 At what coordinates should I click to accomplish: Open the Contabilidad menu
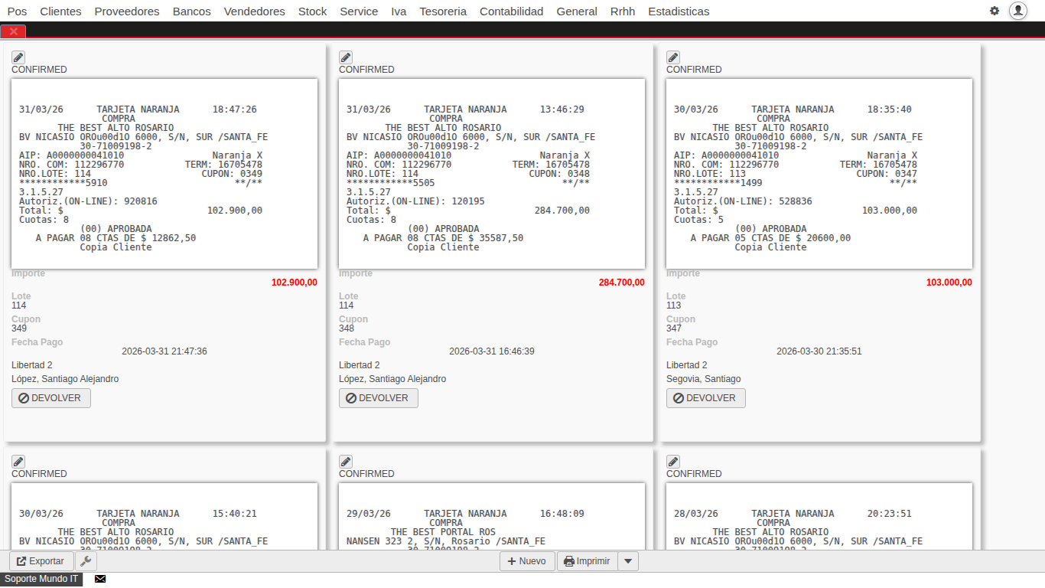pos(511,11)
